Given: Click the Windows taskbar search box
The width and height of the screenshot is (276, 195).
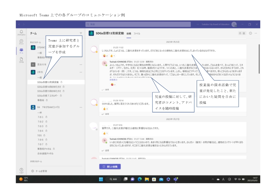Looking at the screenshot, I should 113,179.
